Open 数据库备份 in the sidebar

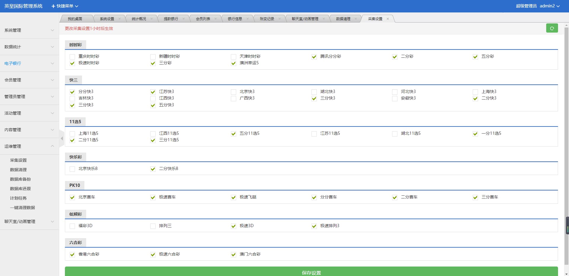[20, 179]
